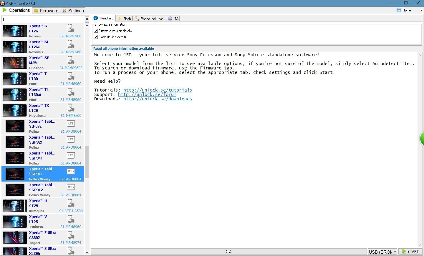Click the 4SE app icon in title bar

3,3
